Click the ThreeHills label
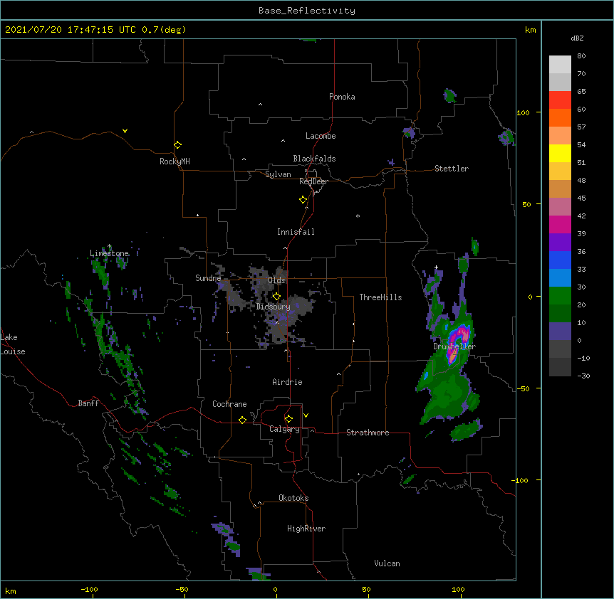 point(380,297)
